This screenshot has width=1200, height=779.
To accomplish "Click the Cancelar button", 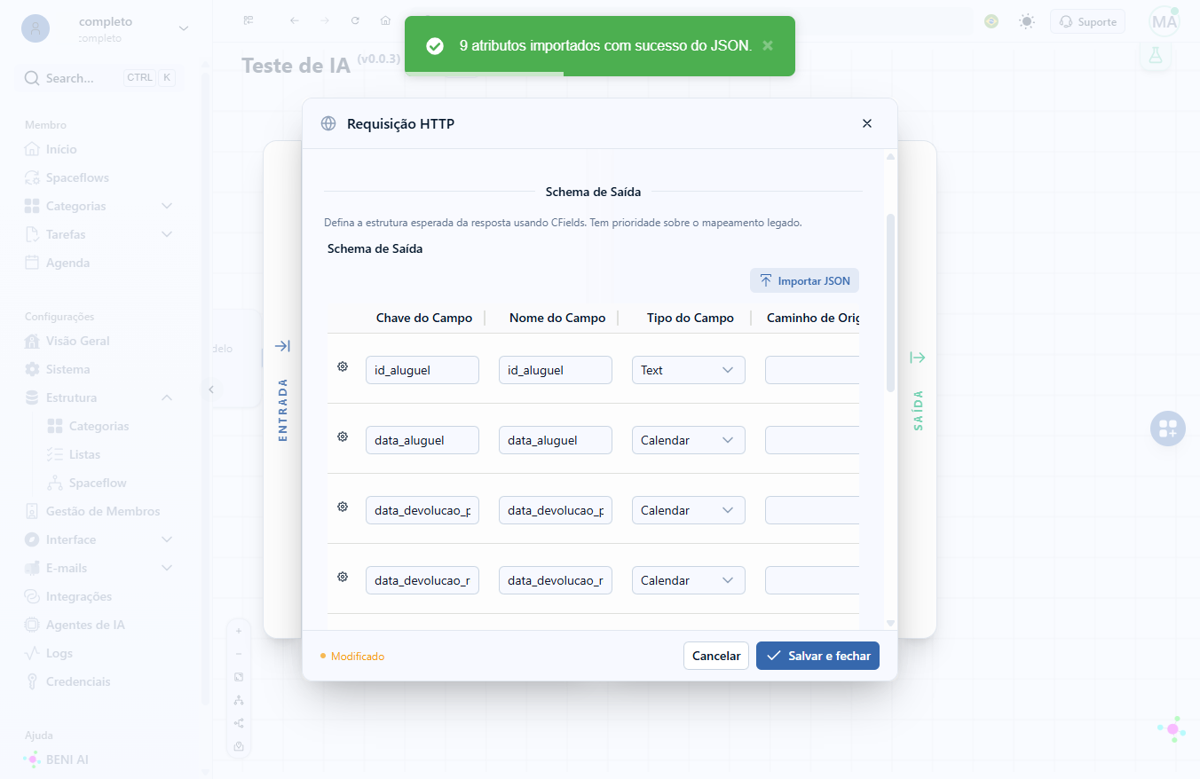I will [716, 656].
